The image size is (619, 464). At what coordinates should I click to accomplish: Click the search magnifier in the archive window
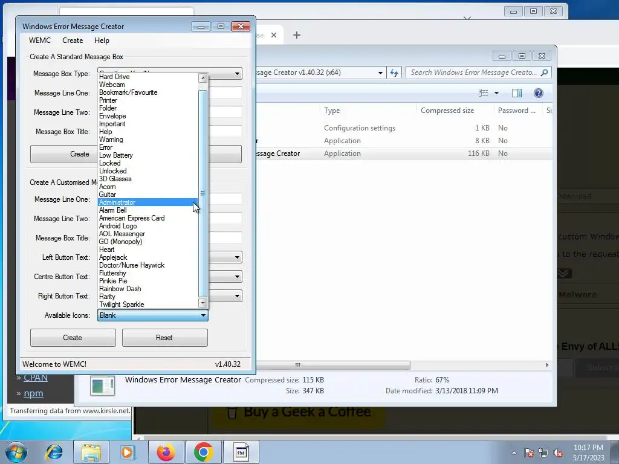pyautogui.click(x=545, y=72)
